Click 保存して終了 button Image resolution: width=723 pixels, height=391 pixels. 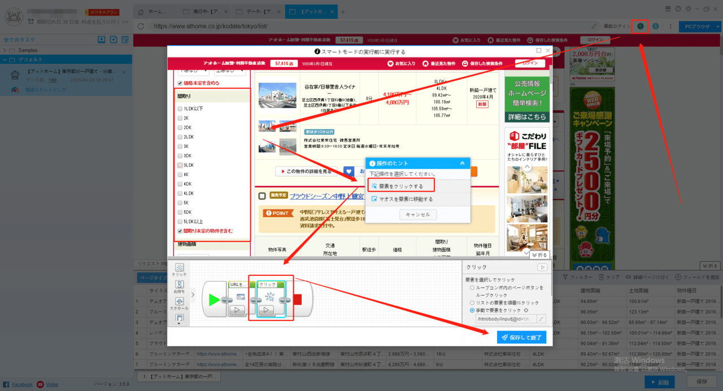(521, 337)
